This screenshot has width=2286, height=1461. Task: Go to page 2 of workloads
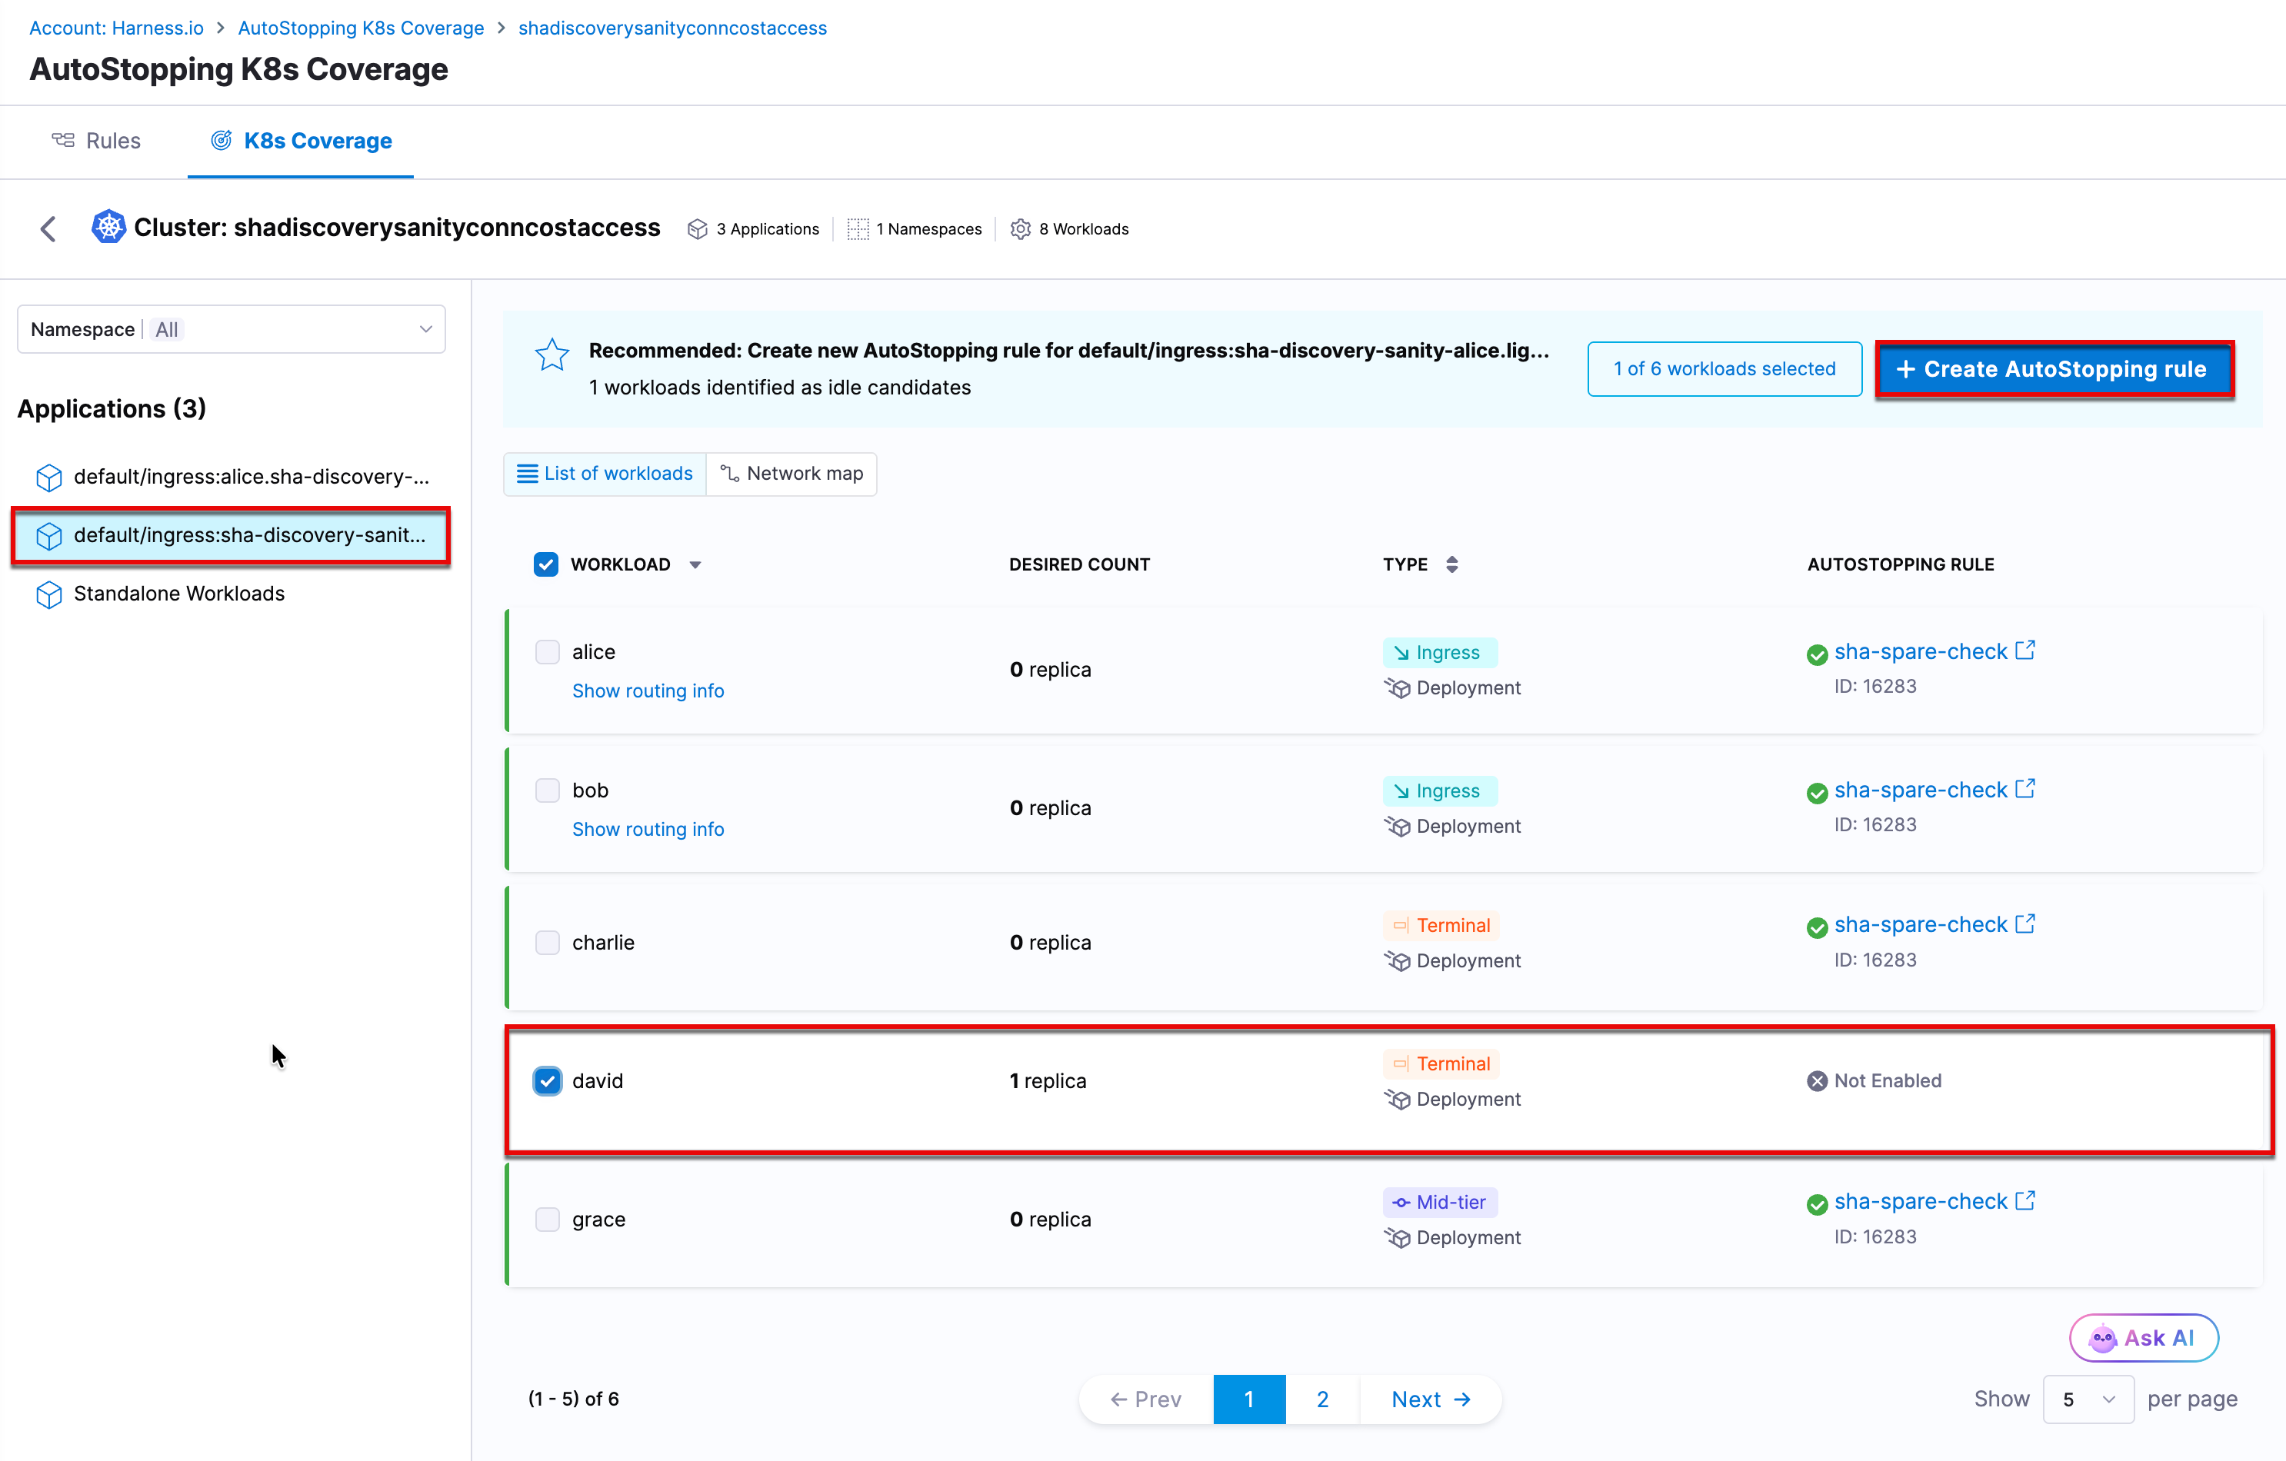[x=1322, y=1399]
